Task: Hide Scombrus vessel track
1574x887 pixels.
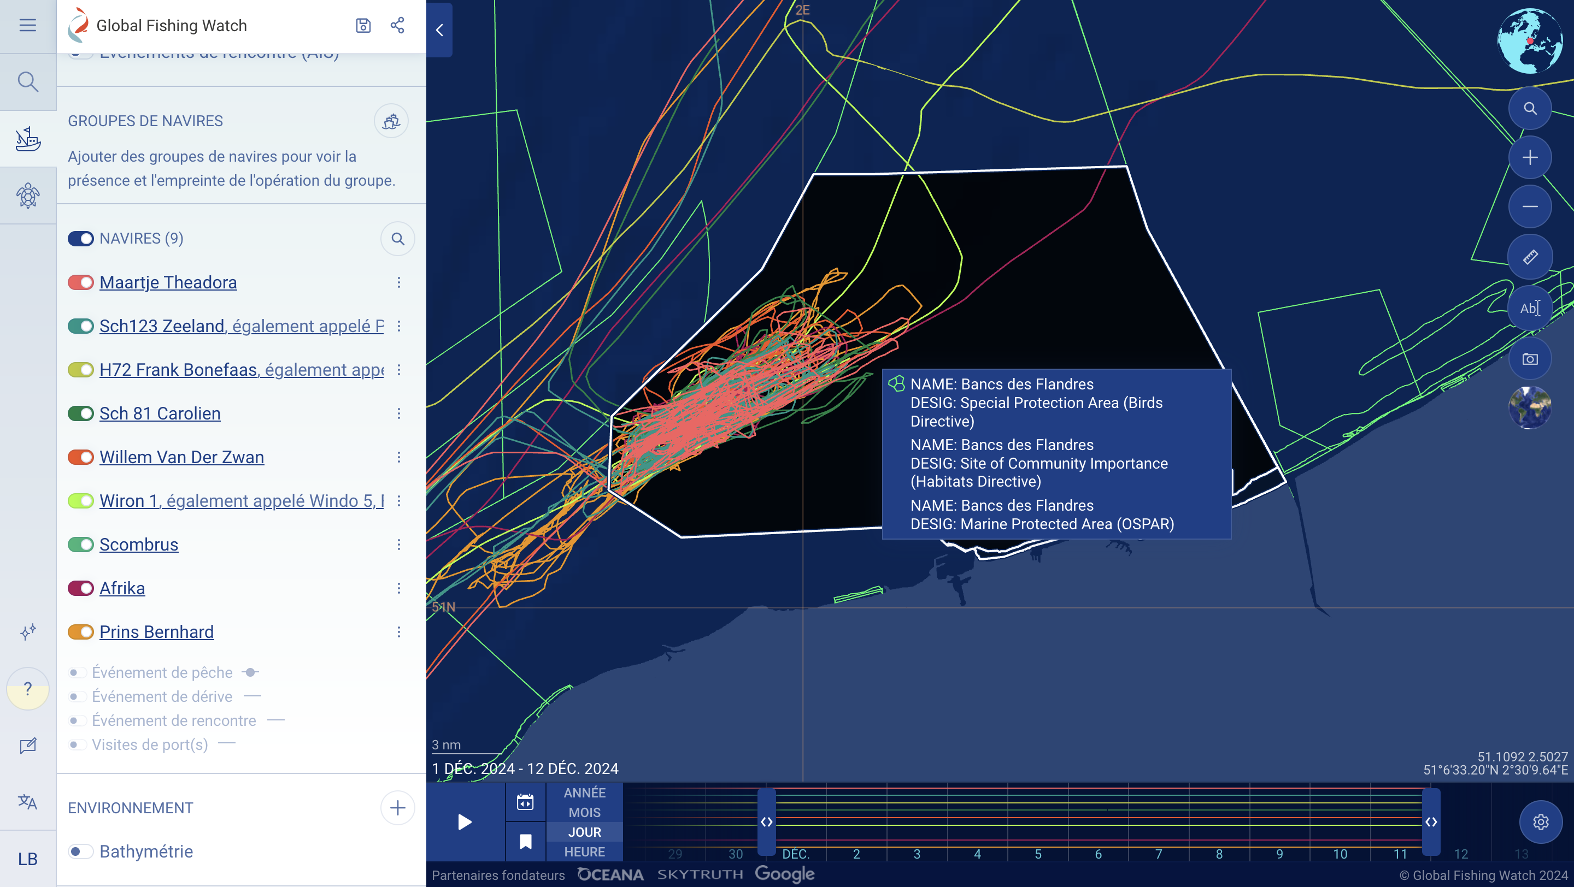Action: (x=81, y=545)
